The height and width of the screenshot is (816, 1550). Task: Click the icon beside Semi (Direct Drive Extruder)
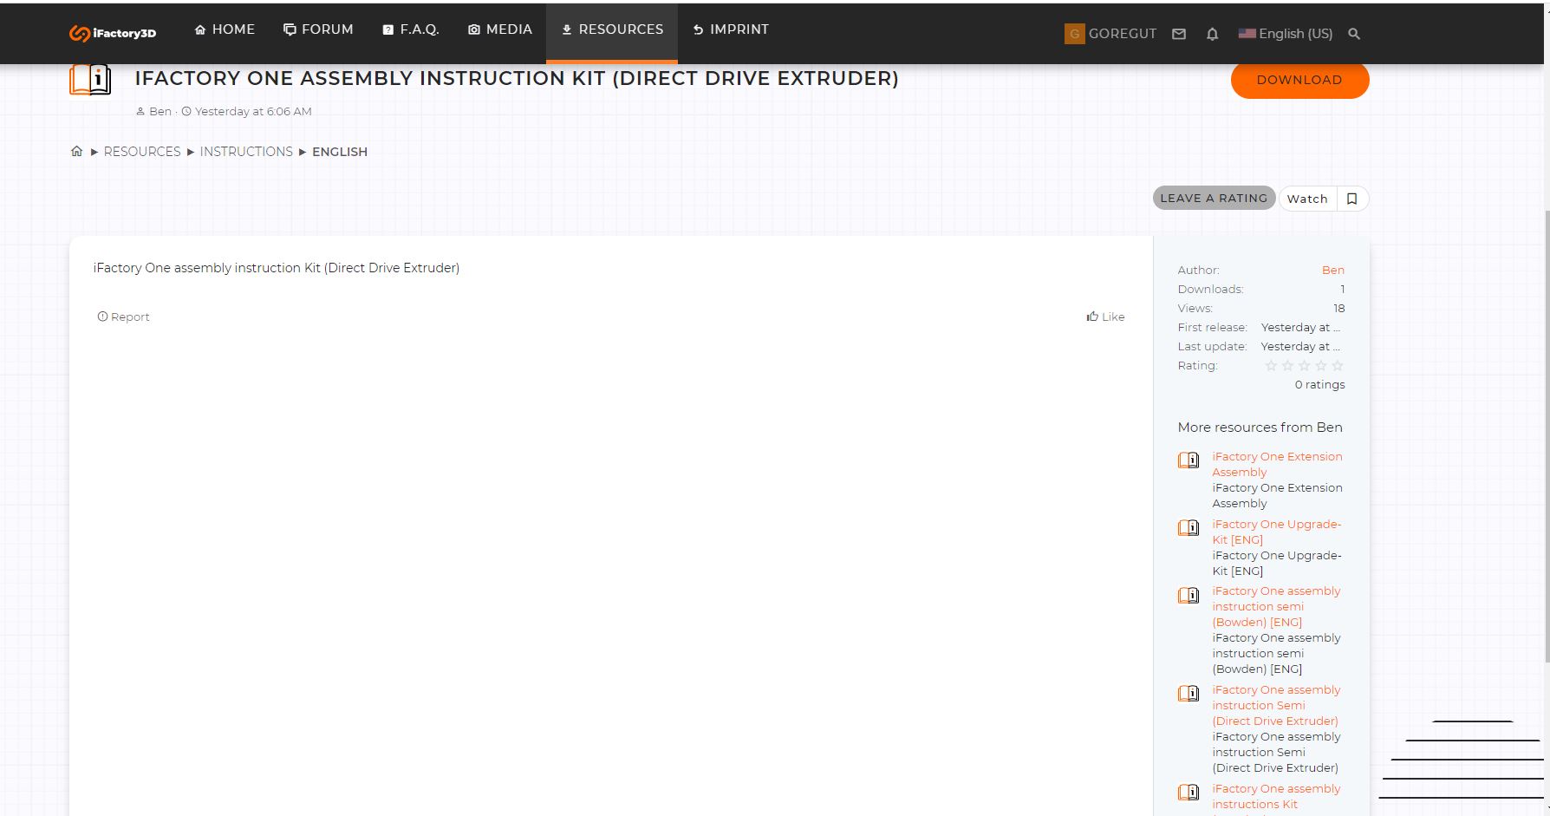tap(1189, 693)
